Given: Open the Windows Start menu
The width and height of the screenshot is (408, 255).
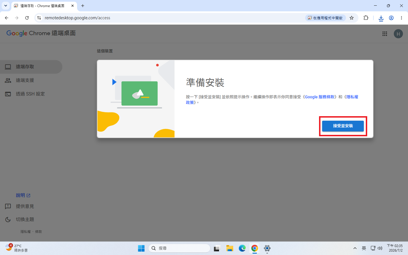Looking at the screenshot, I should 141,248.
